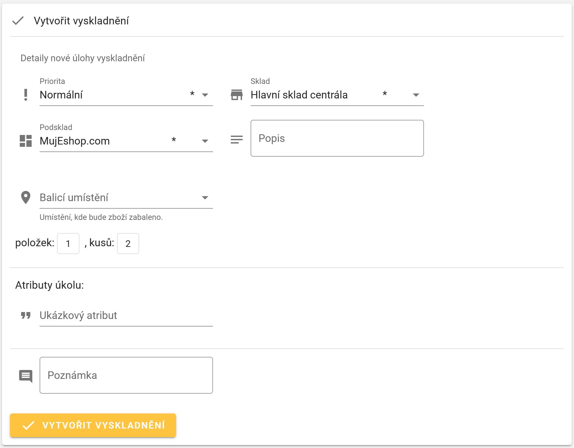Select the Normální priority value
The width and height of the screenshot is (574, 448).
pyautogui.click(x=61, y=95)
